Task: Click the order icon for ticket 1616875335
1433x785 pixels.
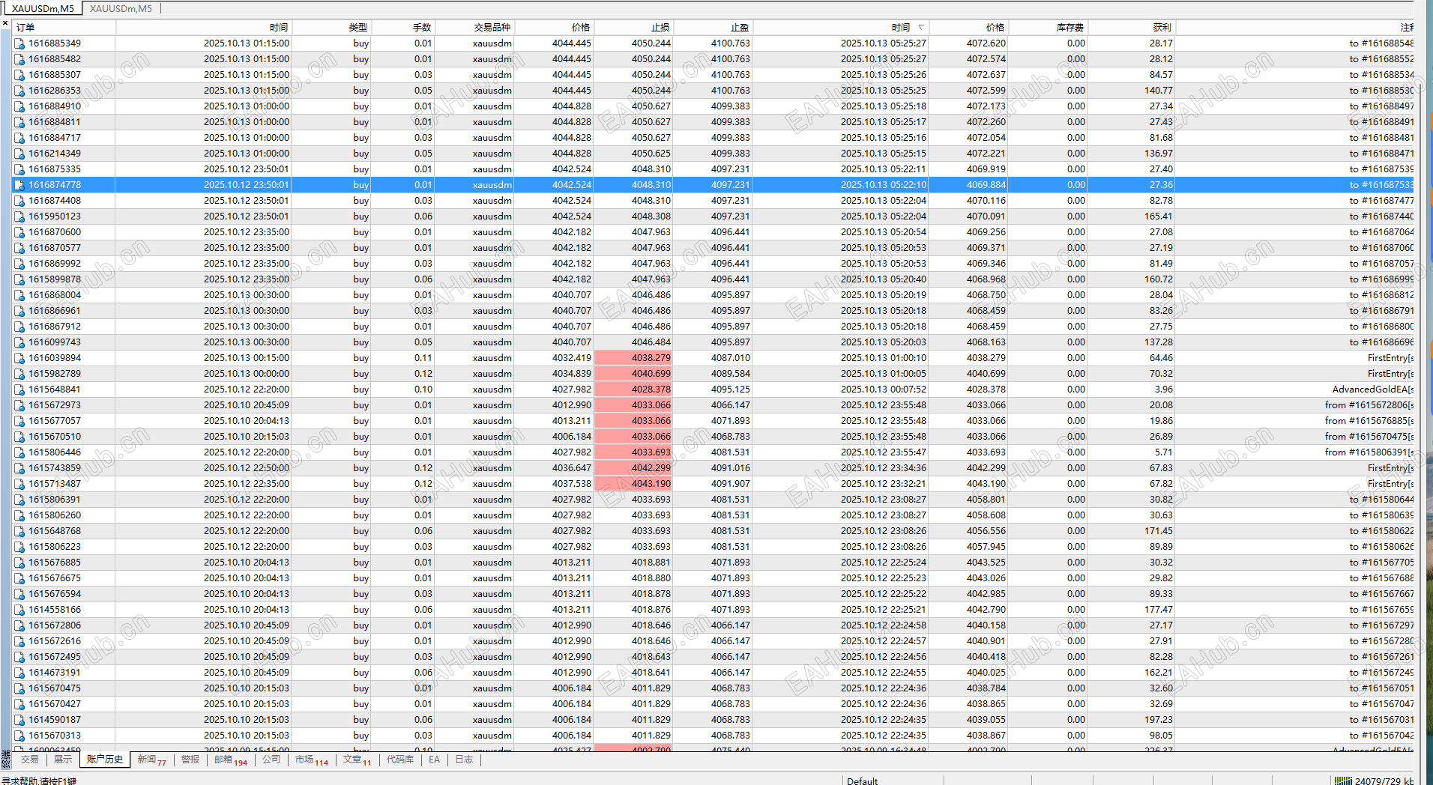Action: 19,169
